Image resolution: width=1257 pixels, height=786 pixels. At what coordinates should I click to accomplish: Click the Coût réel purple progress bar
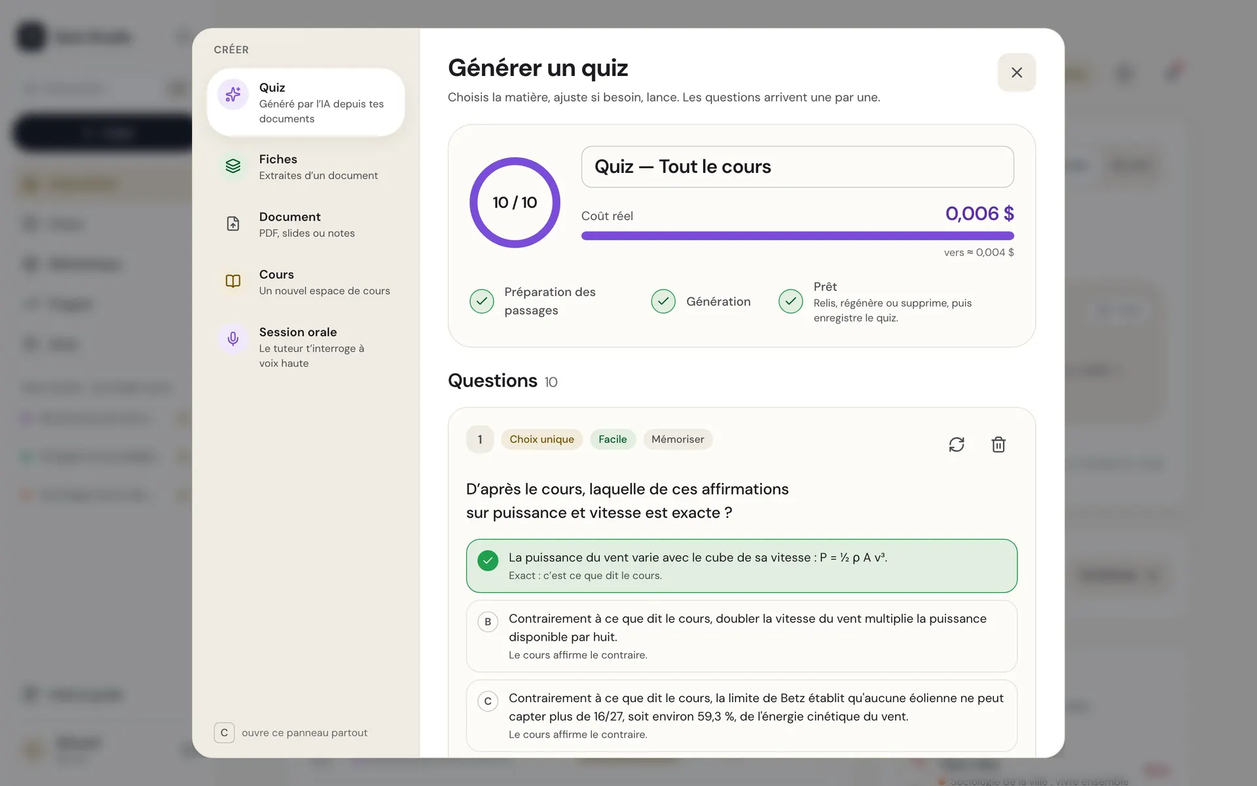797,236
